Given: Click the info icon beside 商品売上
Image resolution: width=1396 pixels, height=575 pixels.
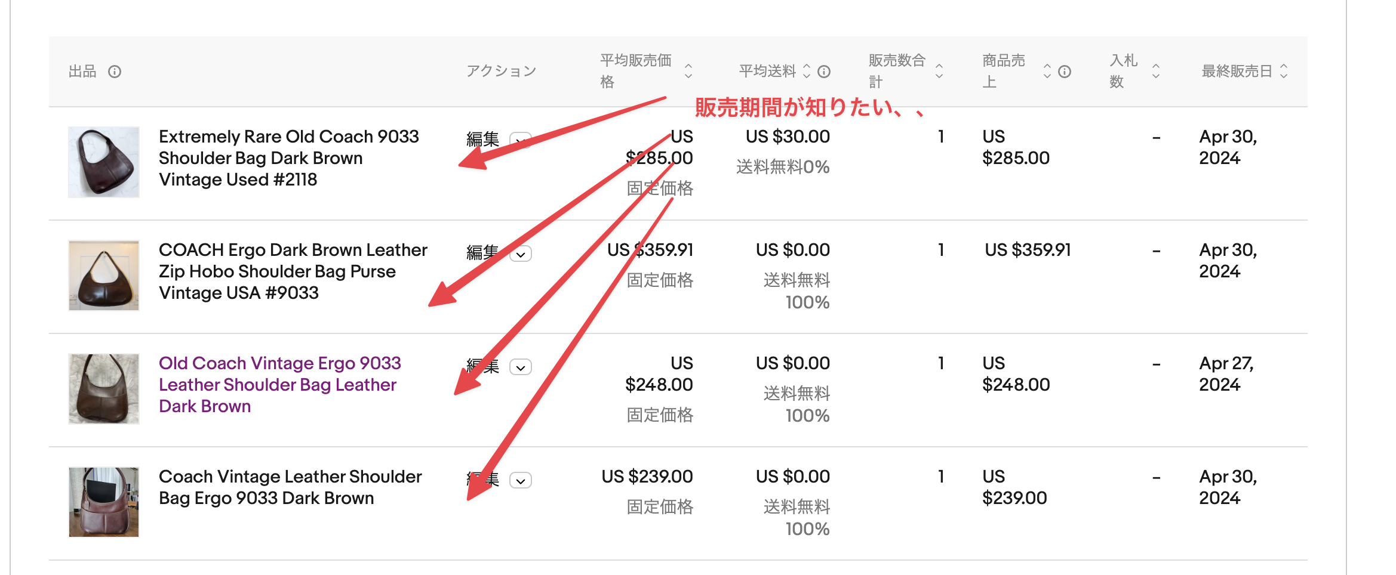Looking at the screenshot, I should [x=1065, y=72].
